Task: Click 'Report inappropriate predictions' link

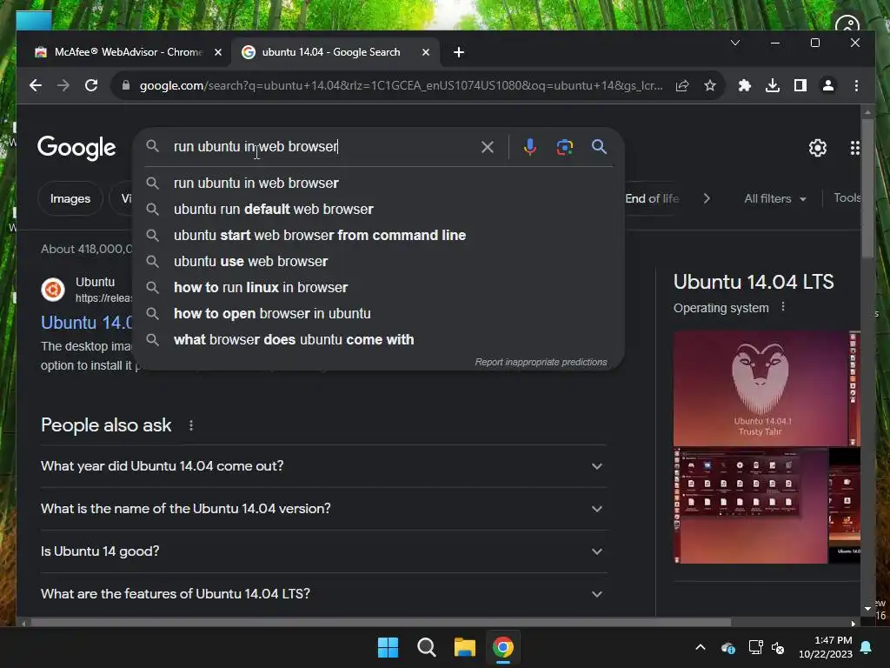Action: pos(541,363)
